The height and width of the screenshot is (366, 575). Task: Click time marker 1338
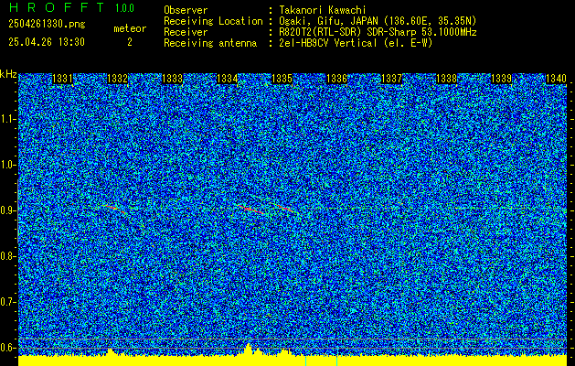click(447, 79)
